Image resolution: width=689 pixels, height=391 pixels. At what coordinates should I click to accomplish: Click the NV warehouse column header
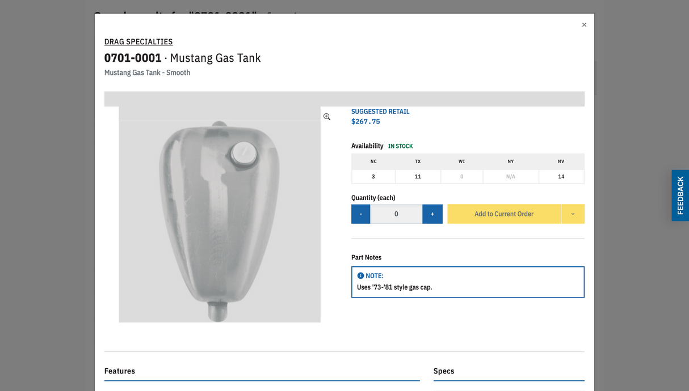pyautogui.click(x=561, y=161)
